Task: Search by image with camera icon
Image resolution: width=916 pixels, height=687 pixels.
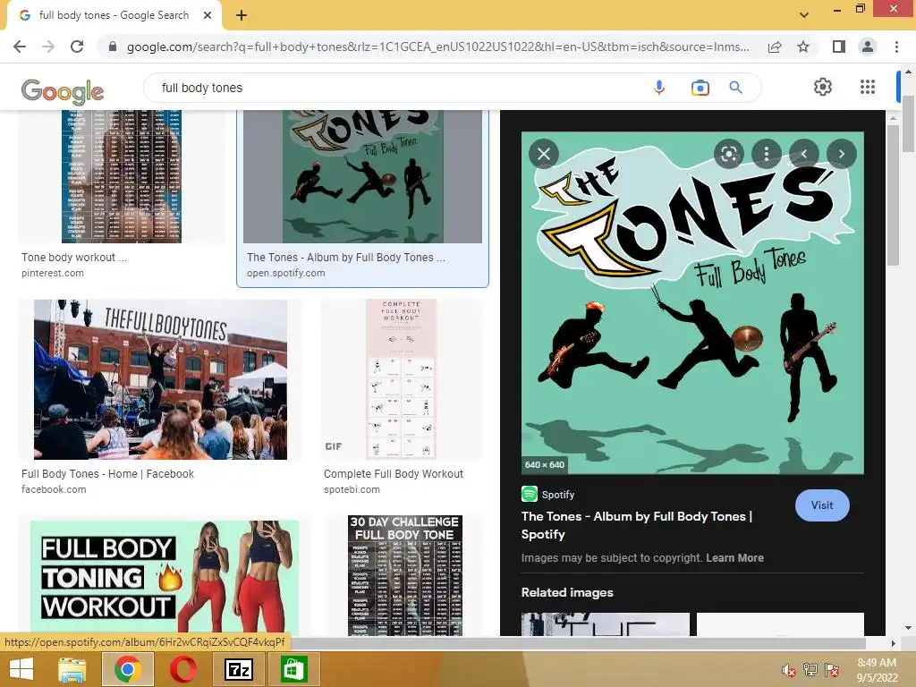Action: (700, 88)
